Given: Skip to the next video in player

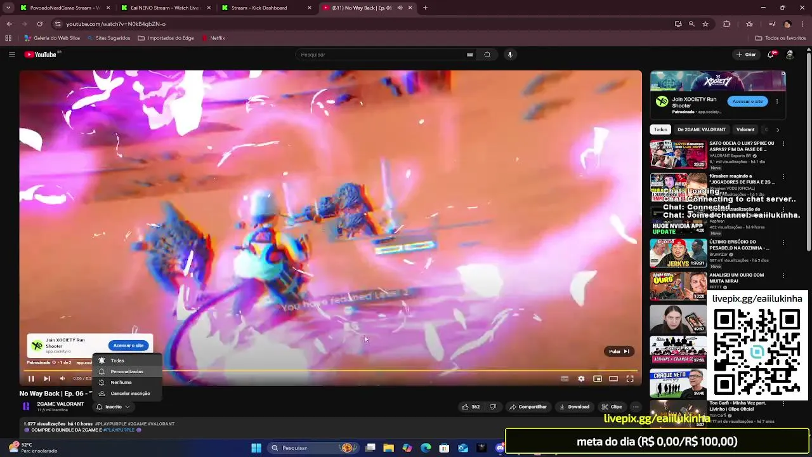Looking at the screenshot, I should click(x=47, y=378).
